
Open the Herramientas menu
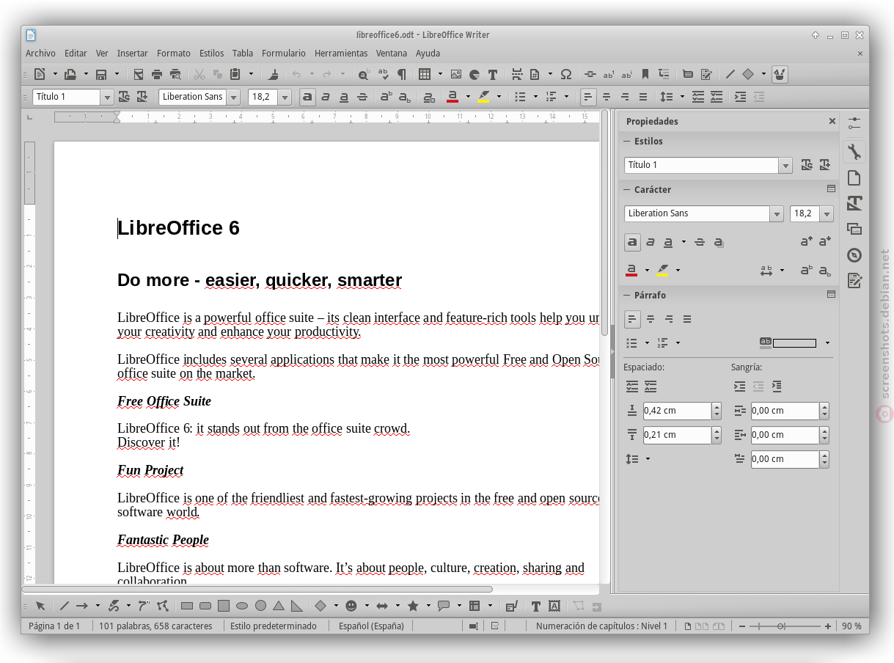341,54
